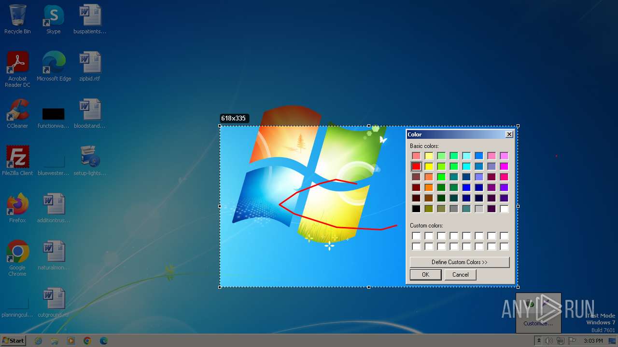
Task: Select the setup-lights installer icon
Action: [x=90, y=161]
